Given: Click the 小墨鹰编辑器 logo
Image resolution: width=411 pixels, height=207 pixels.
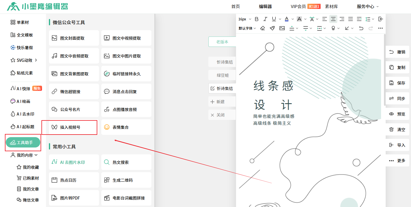Looking at the screenshot, I should pyautogui.click(x=37, y=6).
